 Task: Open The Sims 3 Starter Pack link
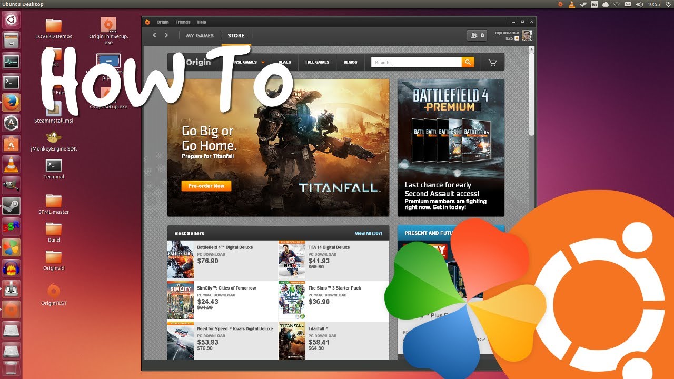click(x=335, y=288)
